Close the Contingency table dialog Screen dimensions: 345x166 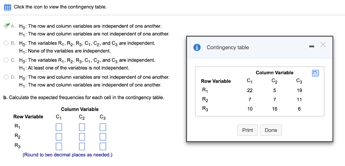[322, 45]
